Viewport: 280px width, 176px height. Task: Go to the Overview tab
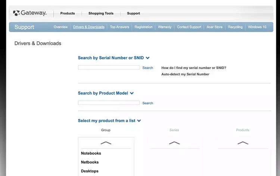(61, 27)
